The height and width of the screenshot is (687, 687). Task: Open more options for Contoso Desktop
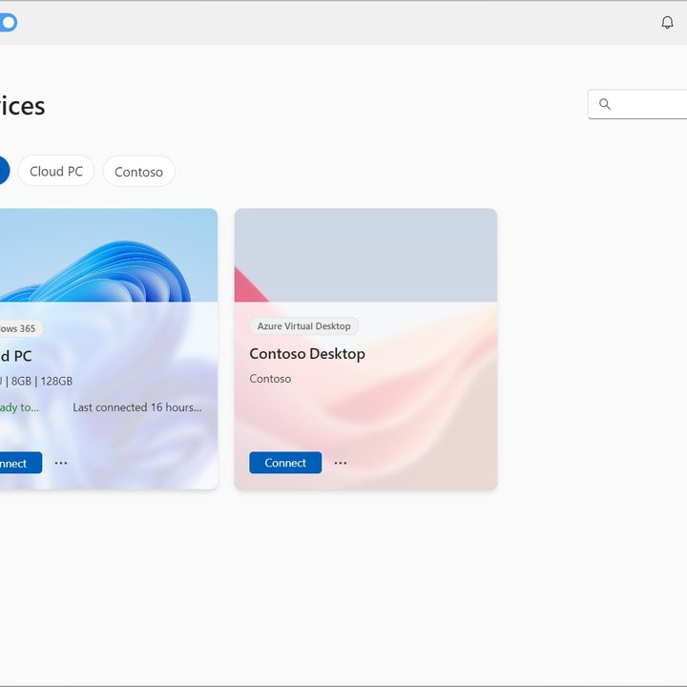click(x=341, y=463)
